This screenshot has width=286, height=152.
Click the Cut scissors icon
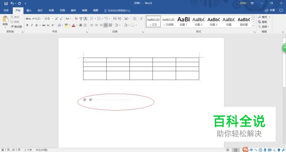12,17
